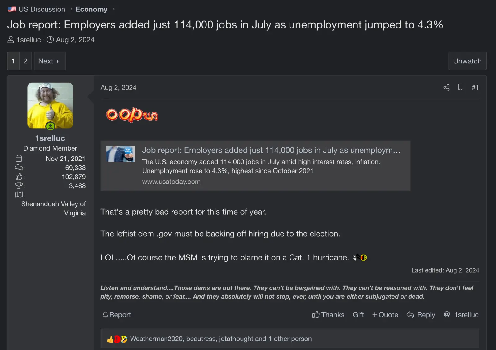Report the post using the bell icon
This screenshot has height=350, width=496.
pyautogui.click(x=117, y=315)
